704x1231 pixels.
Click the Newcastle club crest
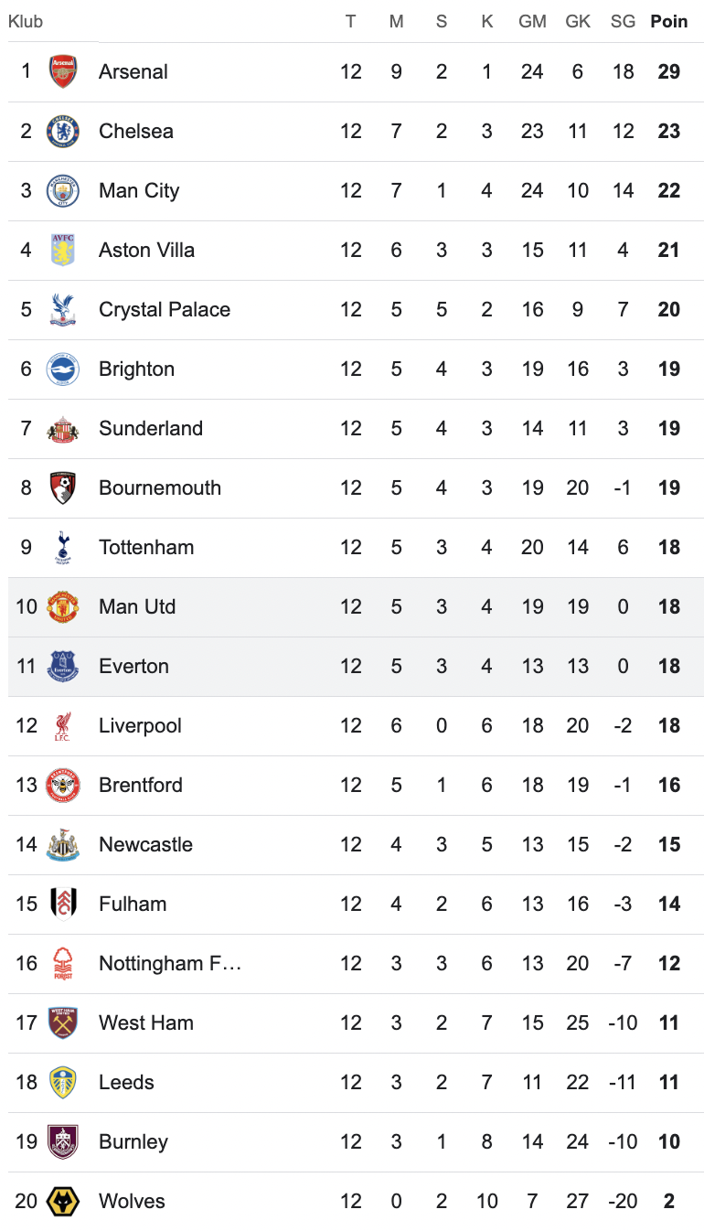pyautogui.click(x=63, y=844)
